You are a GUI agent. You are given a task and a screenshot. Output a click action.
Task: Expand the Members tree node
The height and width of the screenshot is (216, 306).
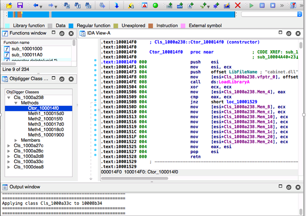click(x=16, y=140)
